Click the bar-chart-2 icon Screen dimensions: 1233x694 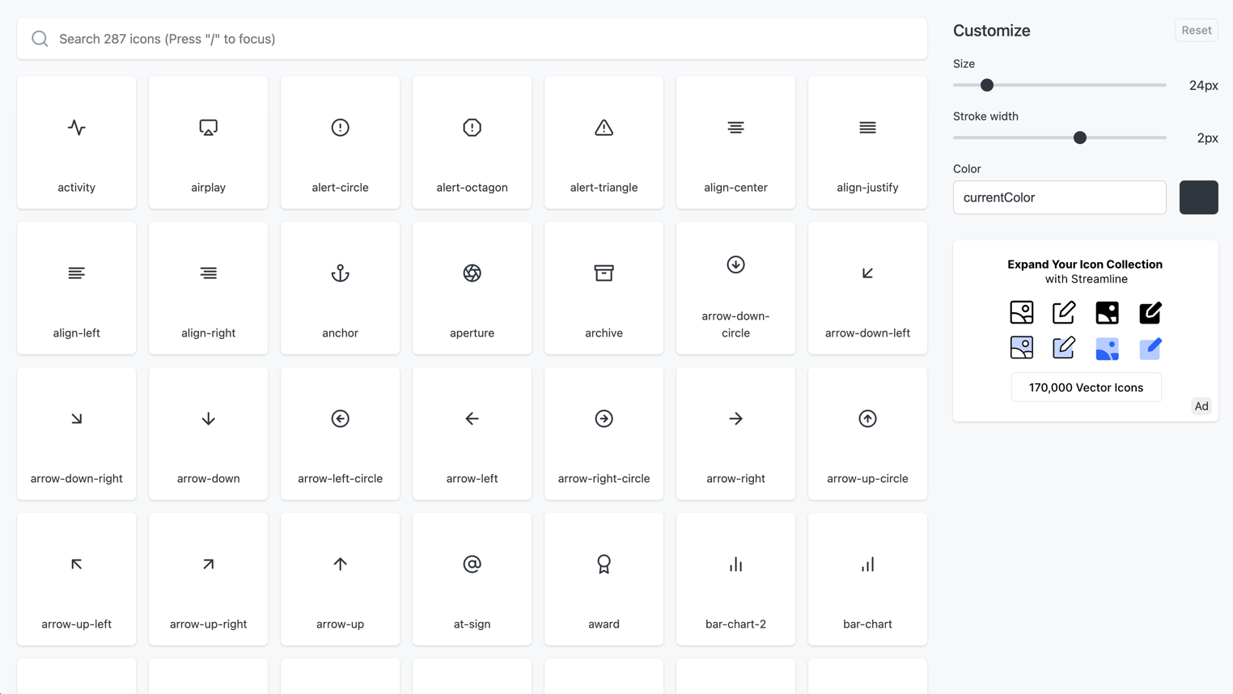pyautogui.click(x=735, y=579)
